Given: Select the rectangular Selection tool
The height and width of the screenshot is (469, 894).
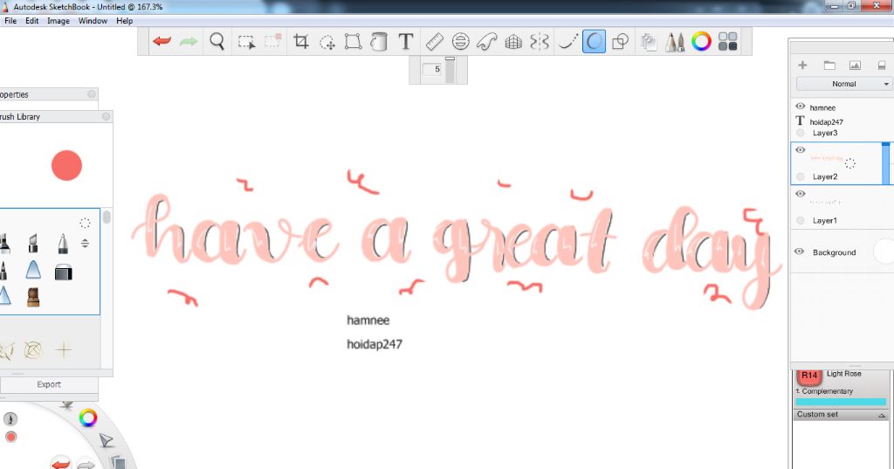Looking at the screenshot, I should point(246,42).
